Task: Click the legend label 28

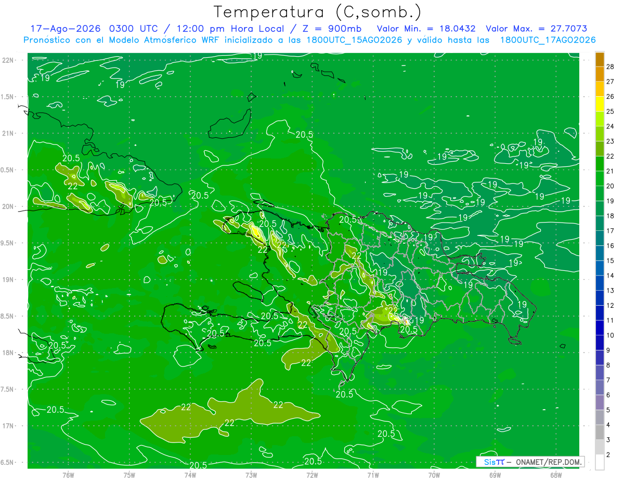Action: click(x=610, y=66)
